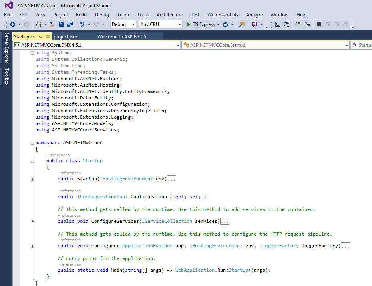Open the ASP.NETMVCCore.DNX 4.5.1 project dropdown
The width and height of the screenshot is (372, 286).
pos(97,45)
